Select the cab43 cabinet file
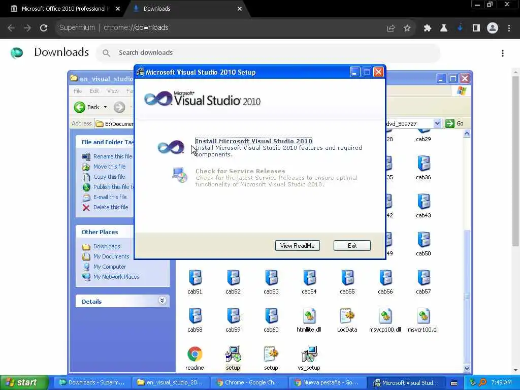Screen dimensions: 520x390 424,202
